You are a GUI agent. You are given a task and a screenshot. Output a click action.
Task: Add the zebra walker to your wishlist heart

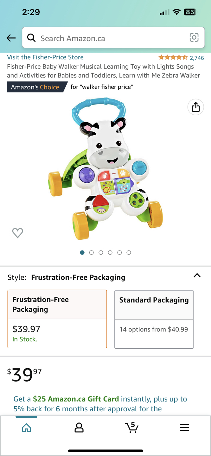click(18, 233)
